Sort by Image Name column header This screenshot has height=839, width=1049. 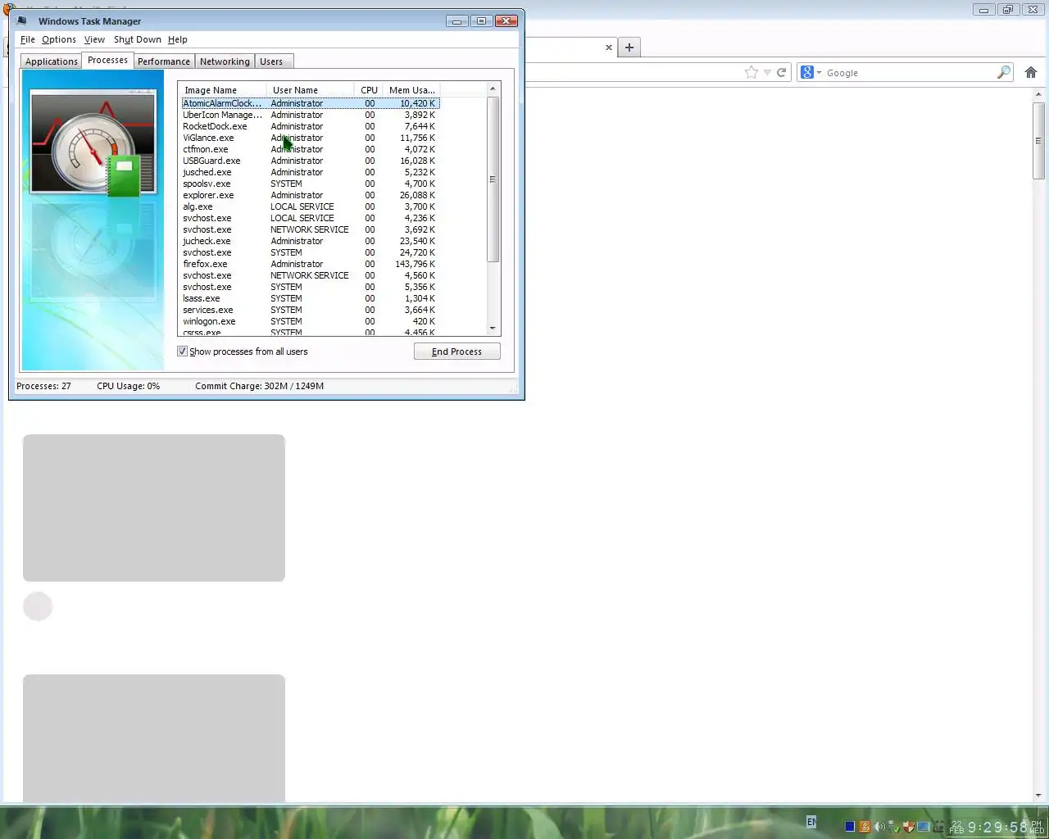pyautogui.click(x=222, y=89)
